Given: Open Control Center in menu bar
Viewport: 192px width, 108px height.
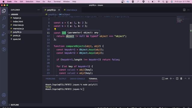Looking at the screenshot, I should [x=167, y=1].
